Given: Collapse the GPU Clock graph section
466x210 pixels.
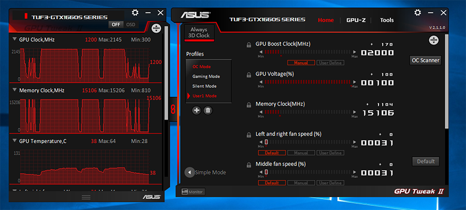Looking at the screenshot, I should (x=14, y=39).
